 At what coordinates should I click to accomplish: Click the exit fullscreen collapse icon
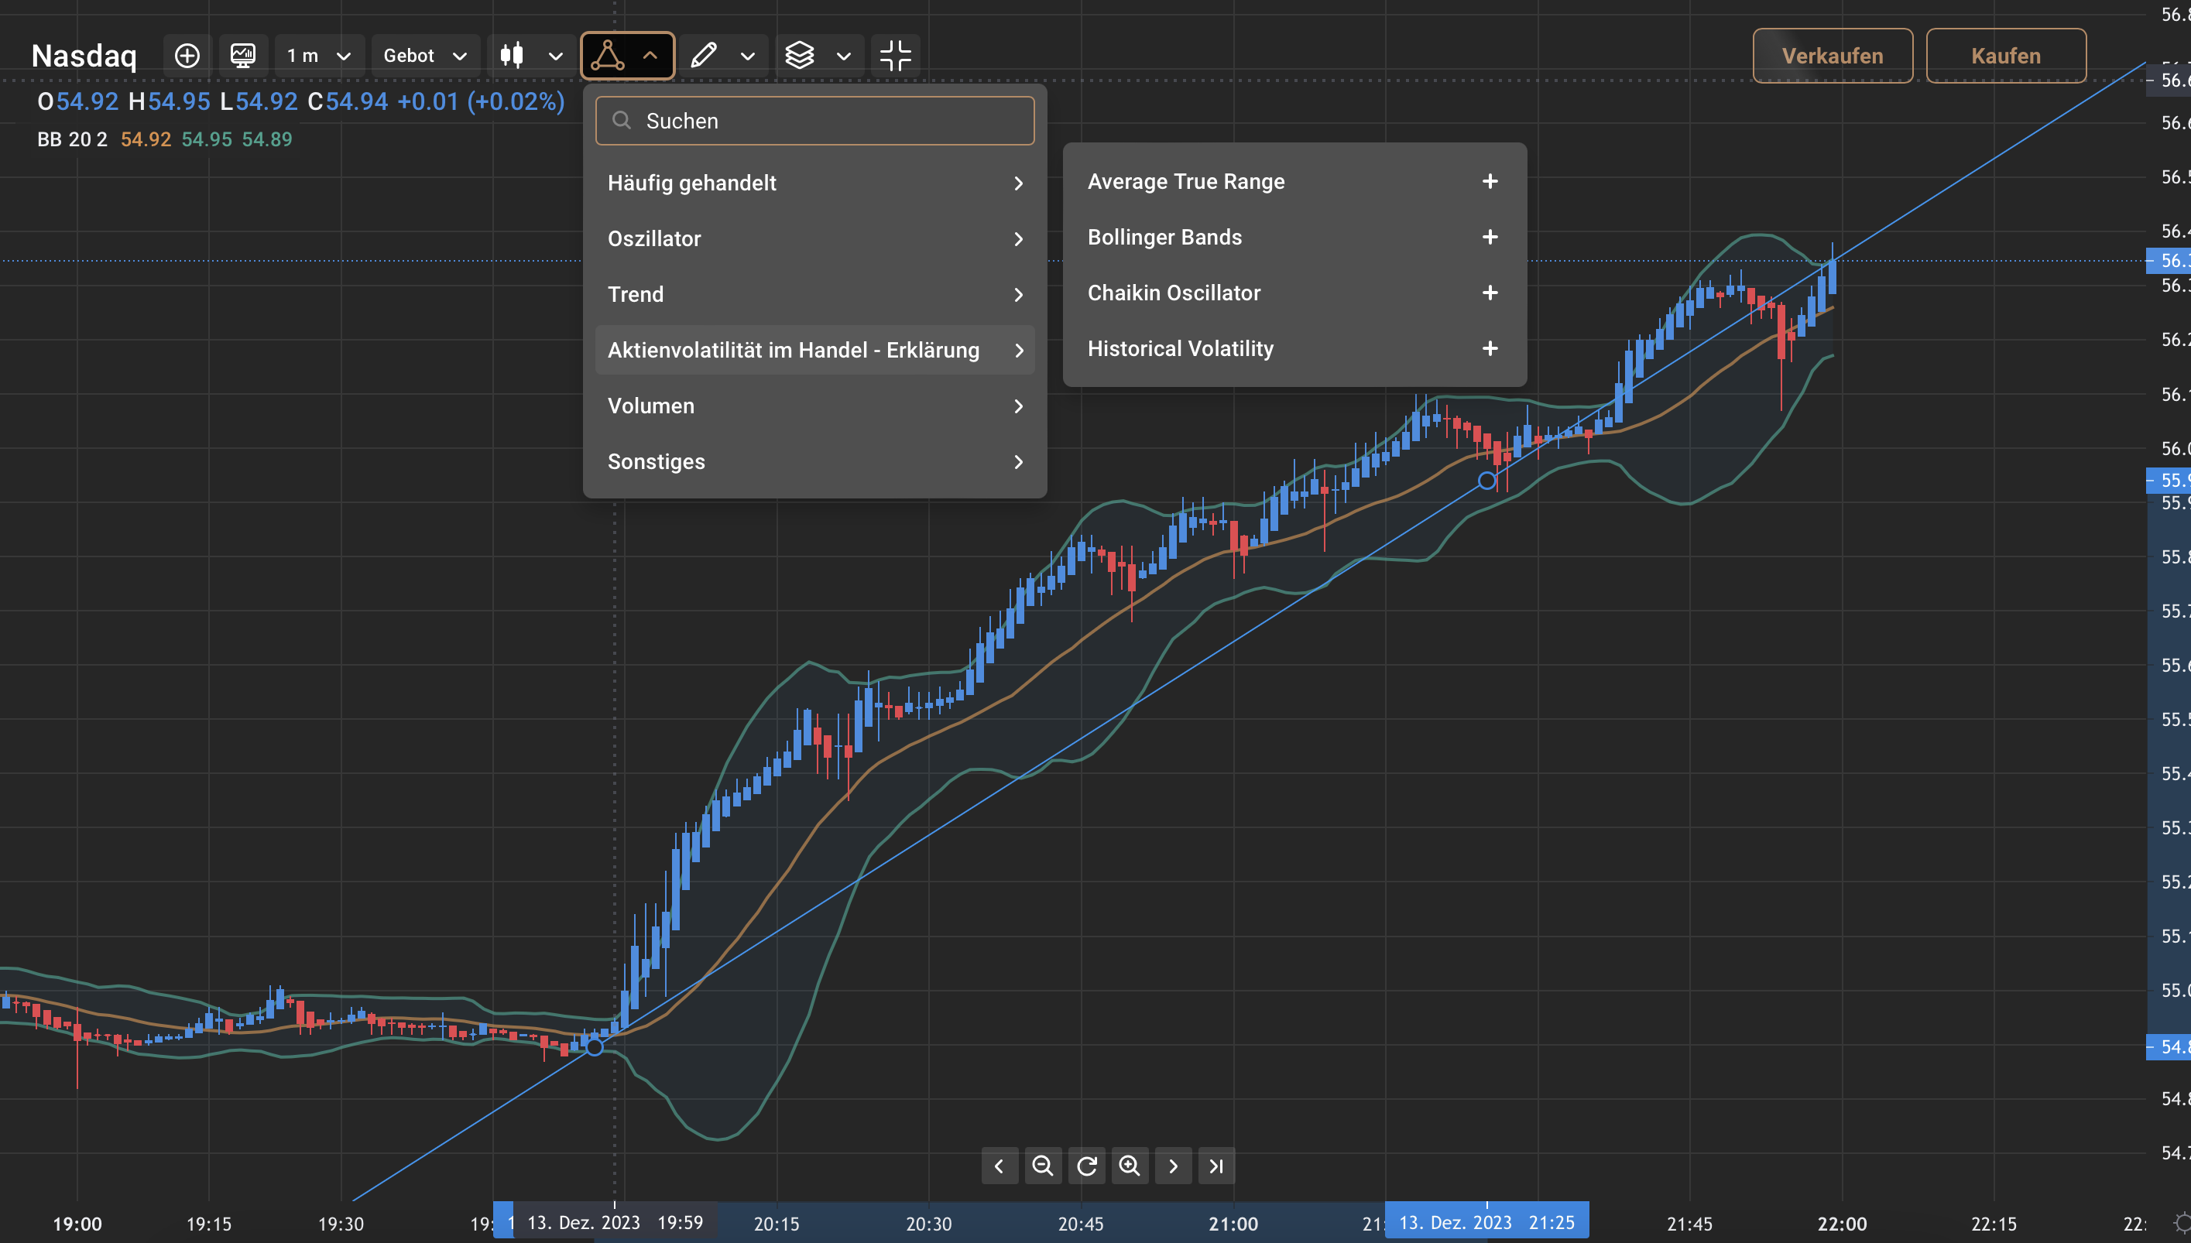tap(896, 56)
